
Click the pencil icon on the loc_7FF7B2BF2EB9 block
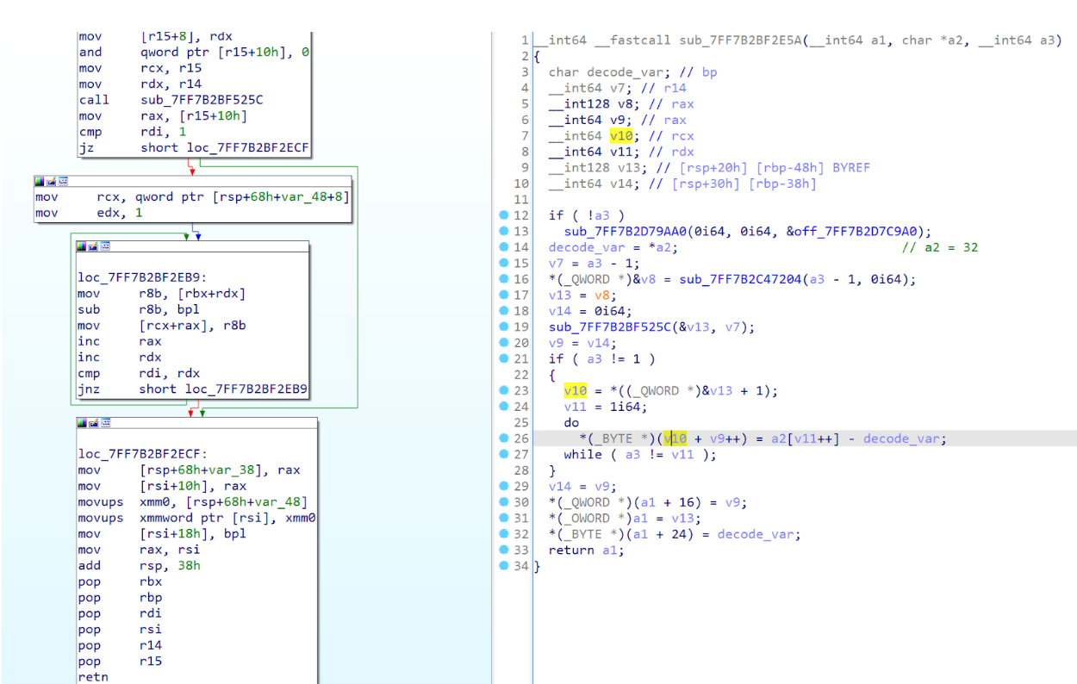(93, 246)
